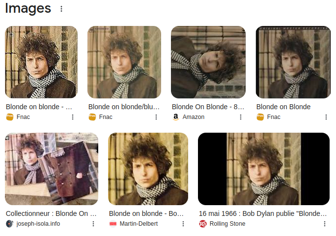Open the joseph-isola.info collector album thumbnail
Screen dimensions: 336x236
tap(52, 168)
